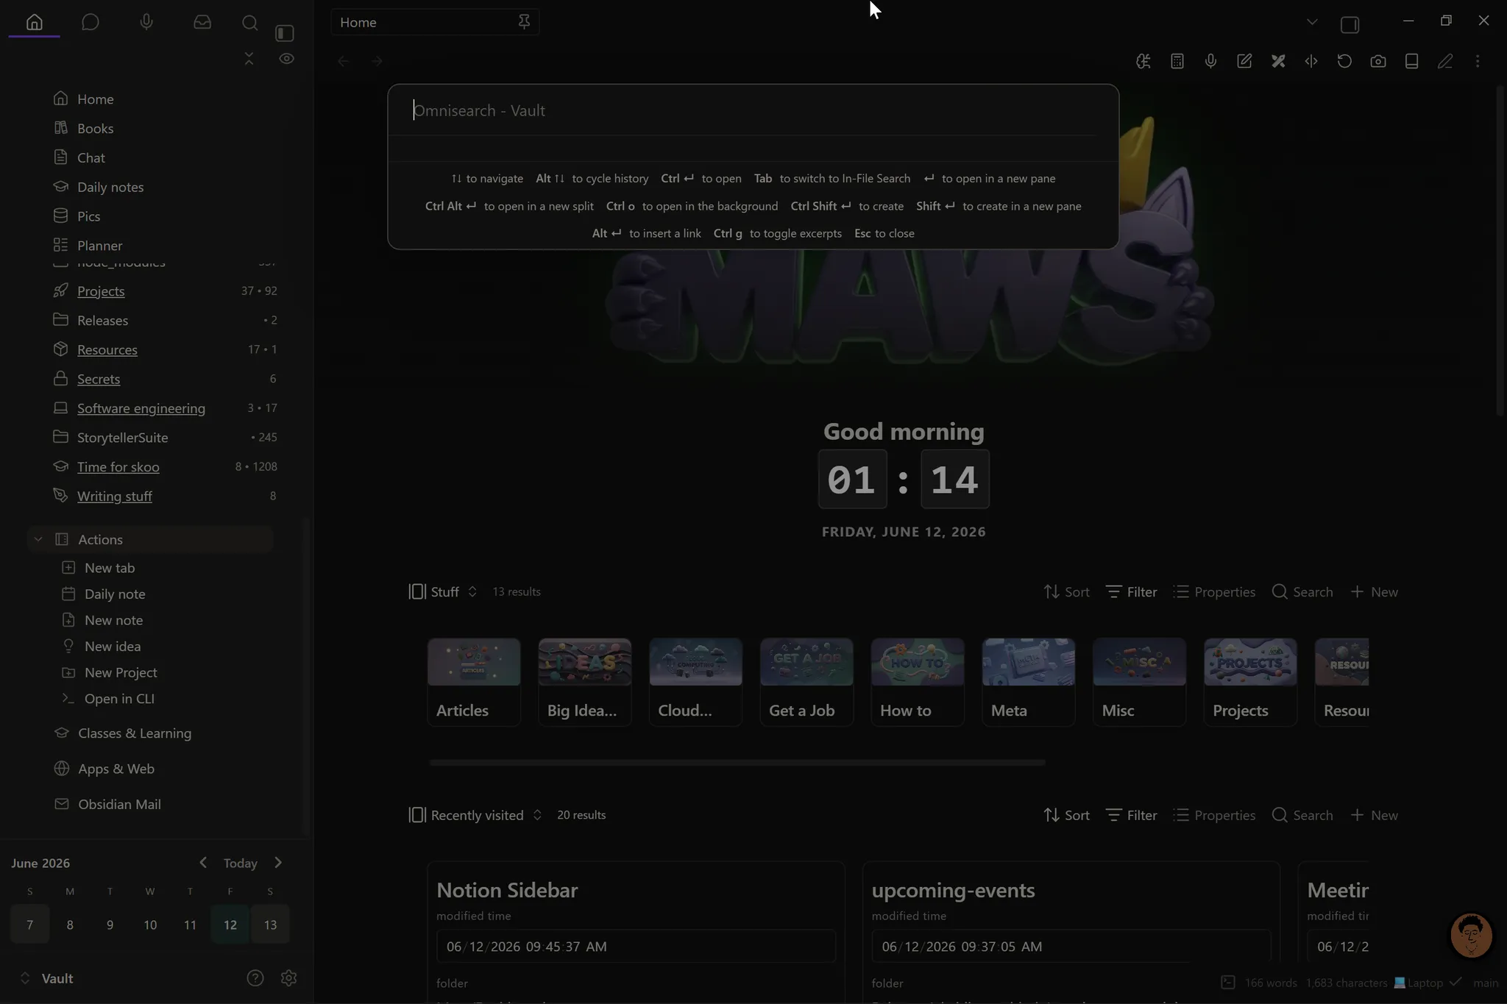Select the sync checkmark in the status bar

(x=1455, y=982)
